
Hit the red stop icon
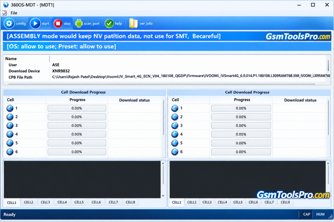[x=58, y=23]
